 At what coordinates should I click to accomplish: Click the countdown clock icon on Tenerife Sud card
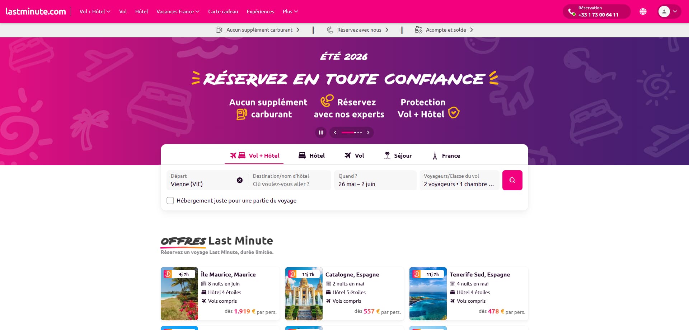416,274
